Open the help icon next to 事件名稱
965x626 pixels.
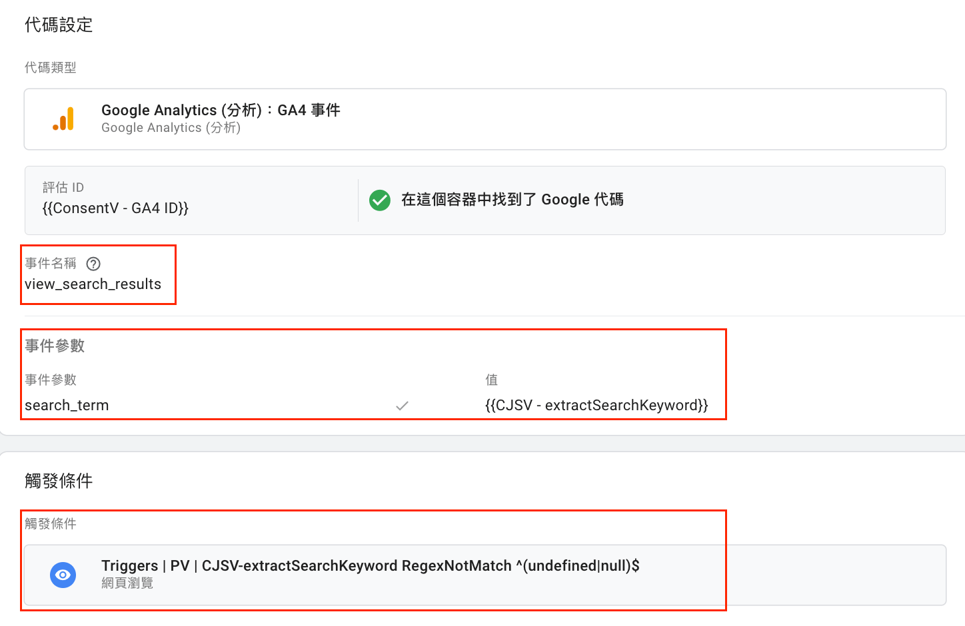93,264
